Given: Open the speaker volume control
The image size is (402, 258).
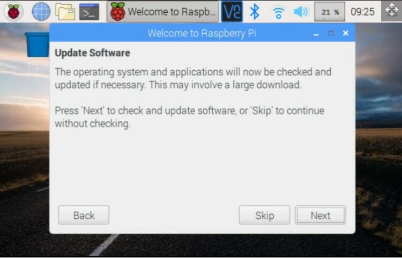Looking at the screenshot, I should pyautogui.click(x=301, y=12).
